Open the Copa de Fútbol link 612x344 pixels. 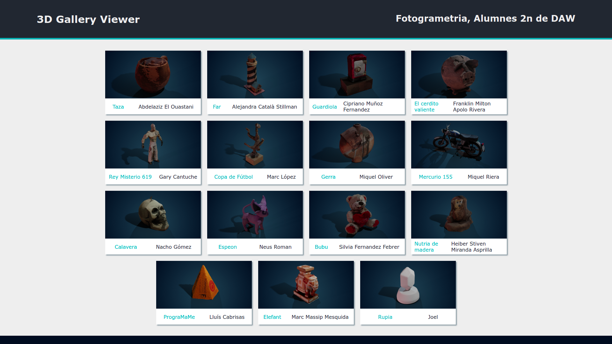tap(233, 177)
